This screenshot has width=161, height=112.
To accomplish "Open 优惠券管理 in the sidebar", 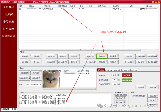I will [x=9, y=36].
